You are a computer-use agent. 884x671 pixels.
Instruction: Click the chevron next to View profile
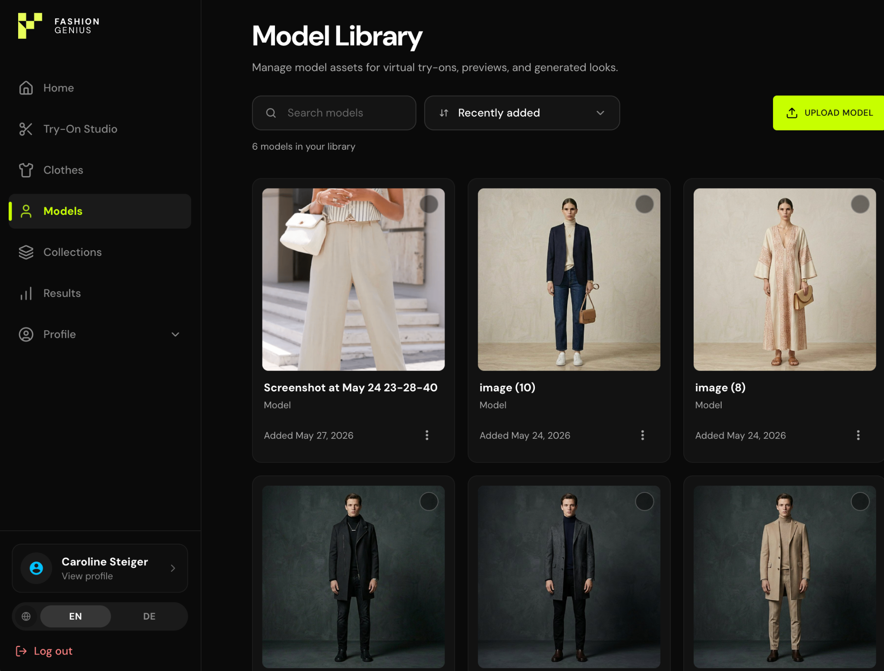[x=173, y=568]
